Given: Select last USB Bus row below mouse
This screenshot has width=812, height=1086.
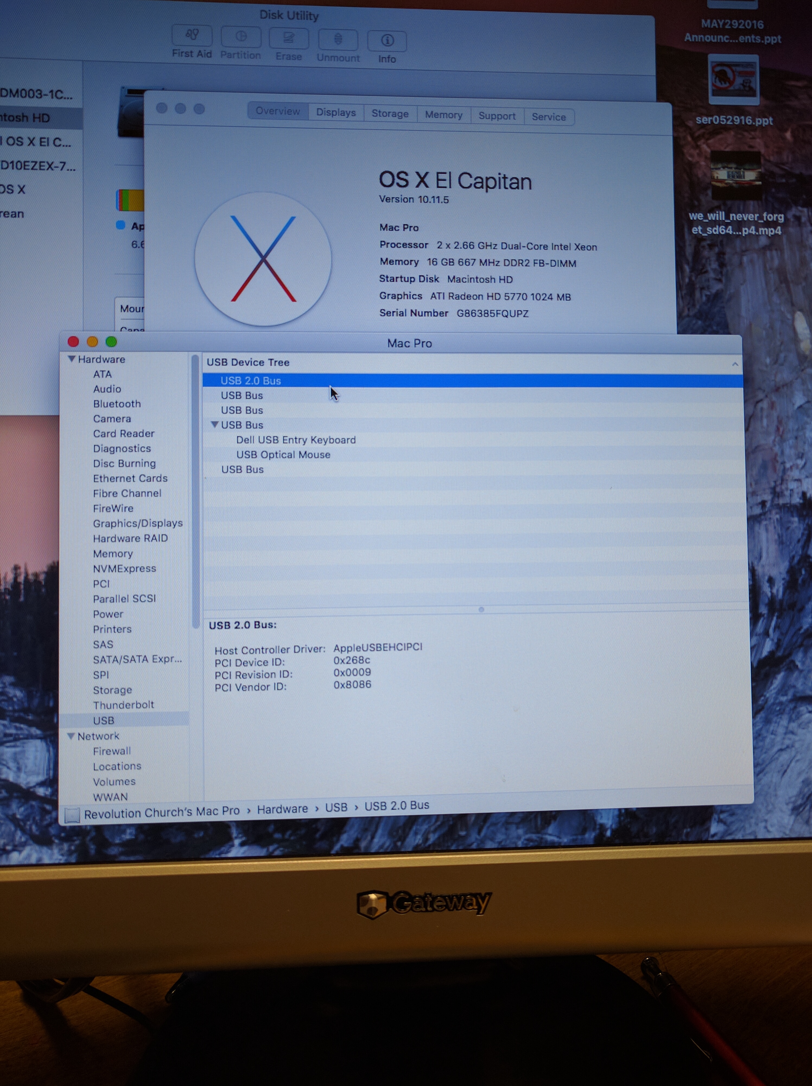Looking at the screenshot, I should click(x=474, y=469).
